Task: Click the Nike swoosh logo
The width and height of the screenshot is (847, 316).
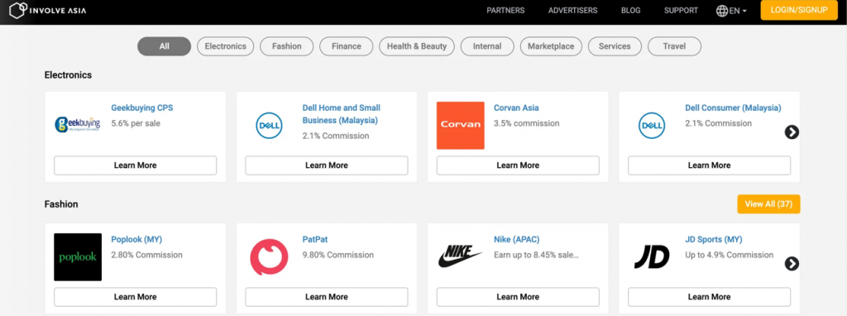Action: coord(460,256)
